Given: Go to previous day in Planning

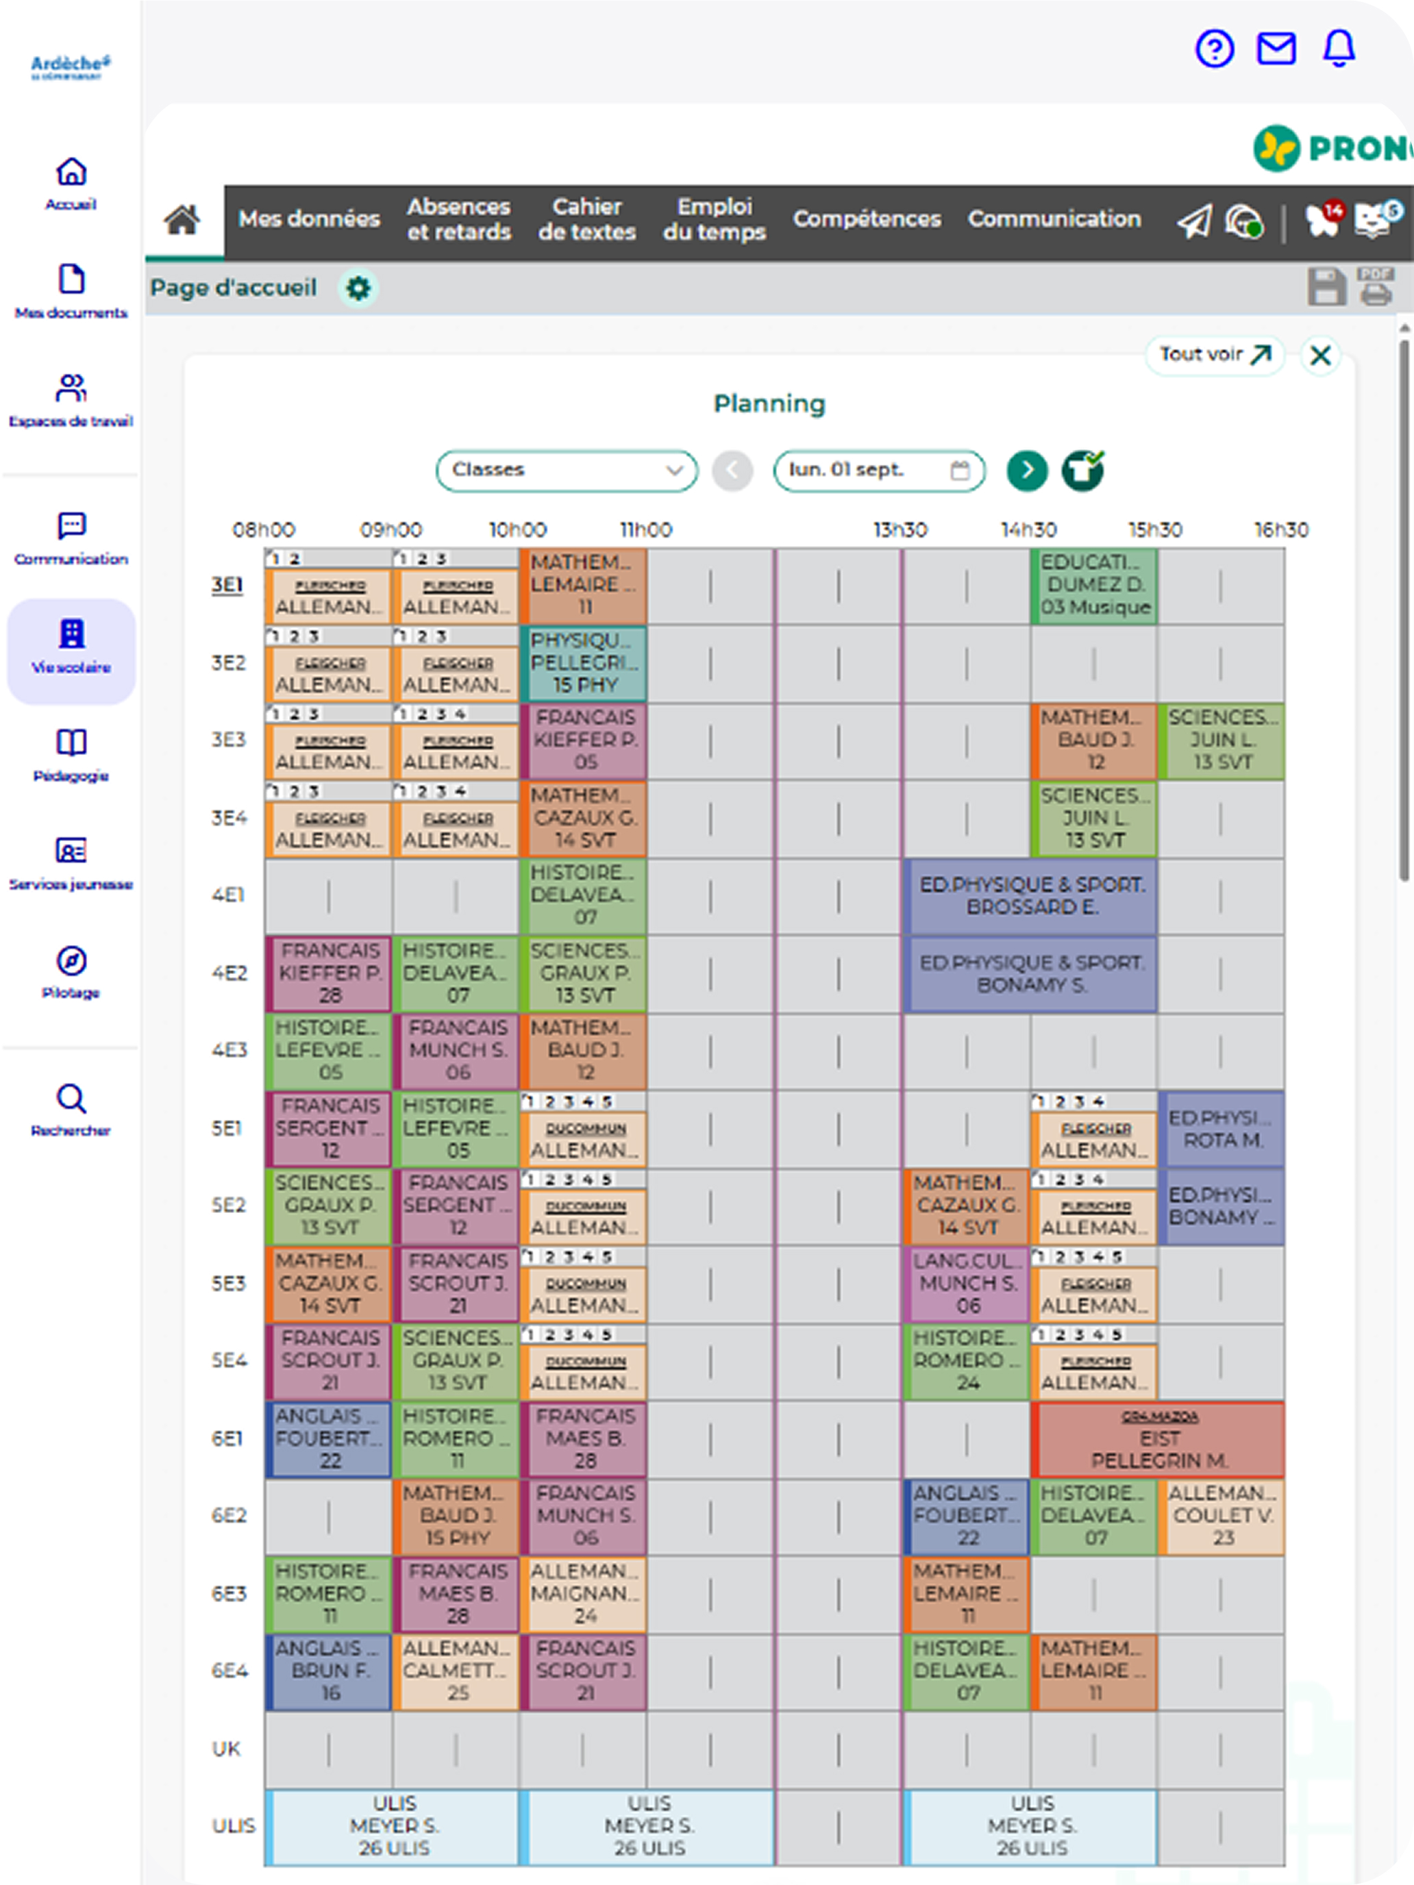Looking at the screenshot, I should [x=732, y=471].
